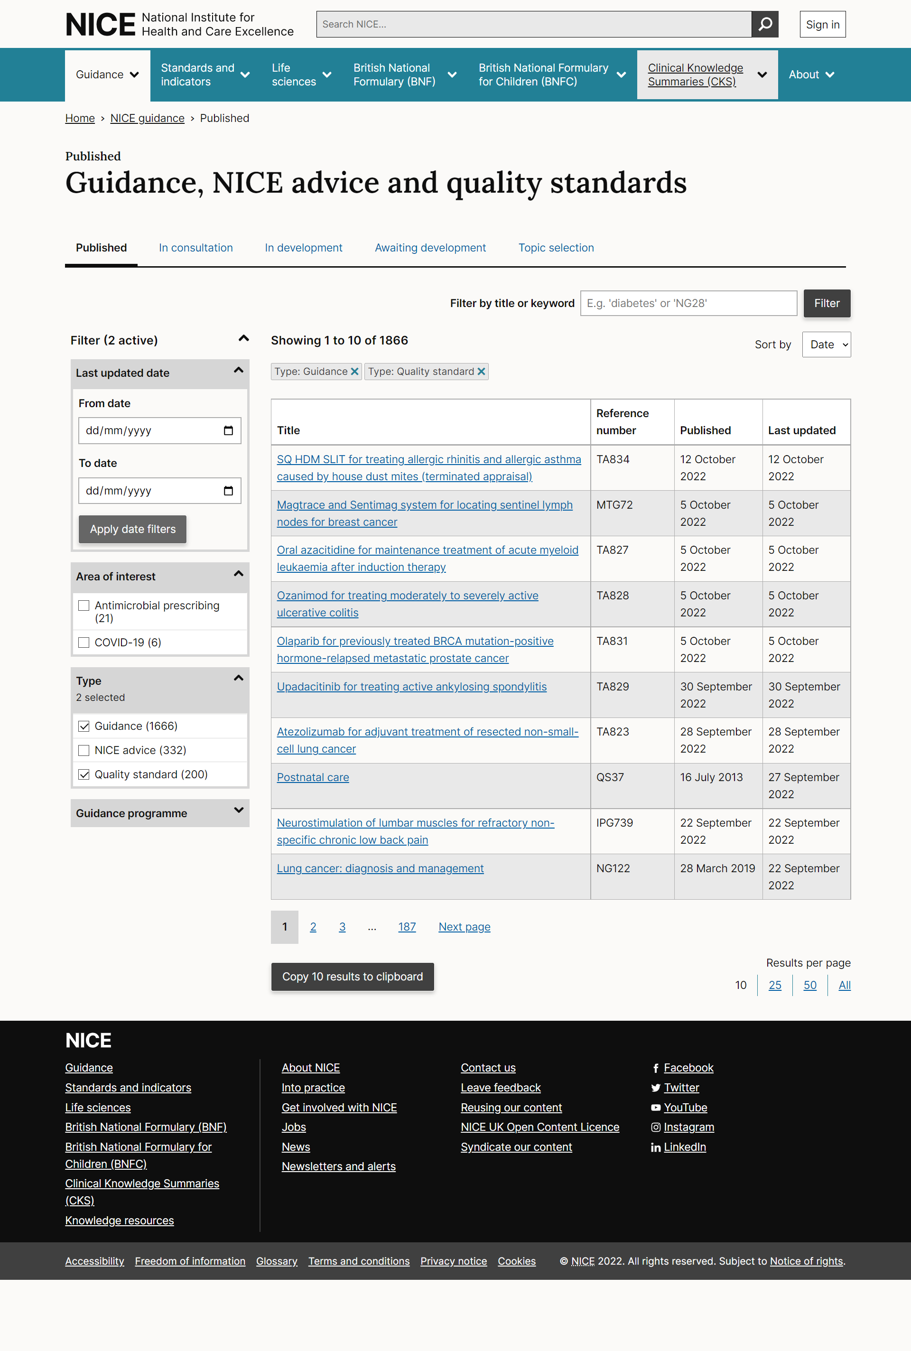Uncheck the Quality standard (200) checkbox

pyautogui.click(x=84, y=774)
